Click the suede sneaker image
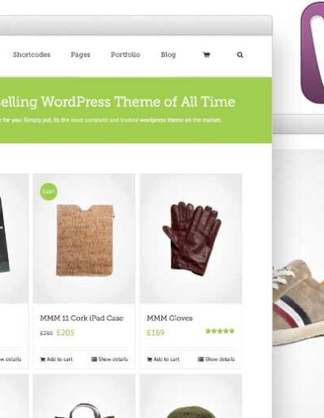The height and width of the screenshot is (418, 324). (x=298, y=302)
